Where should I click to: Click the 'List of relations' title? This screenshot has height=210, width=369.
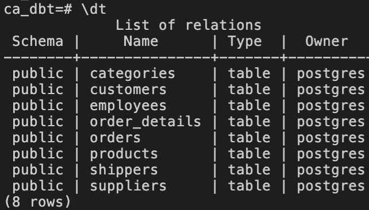tap(189, 25)
